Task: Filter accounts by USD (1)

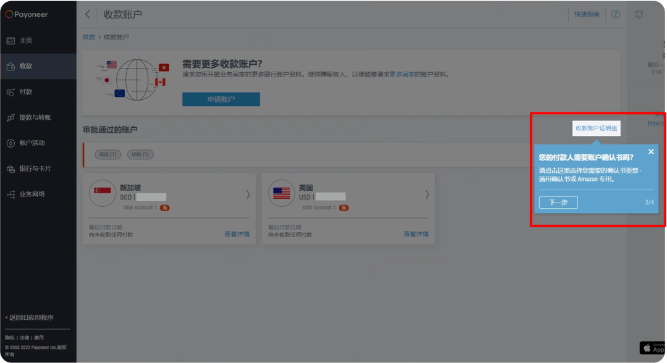Action: [x=140, y=154]
